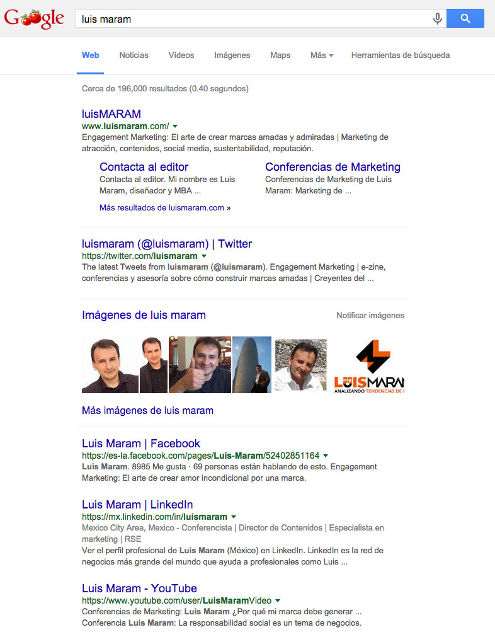
Task: Open dropdown arrow next to www.luismaram.com
Action: pos(175,127)
